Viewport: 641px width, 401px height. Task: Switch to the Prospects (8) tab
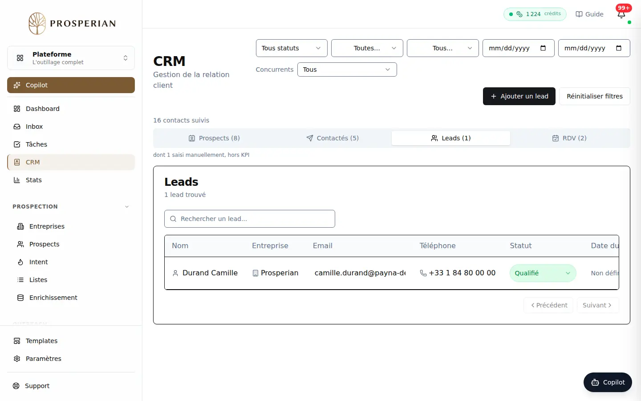pos(214,138)
